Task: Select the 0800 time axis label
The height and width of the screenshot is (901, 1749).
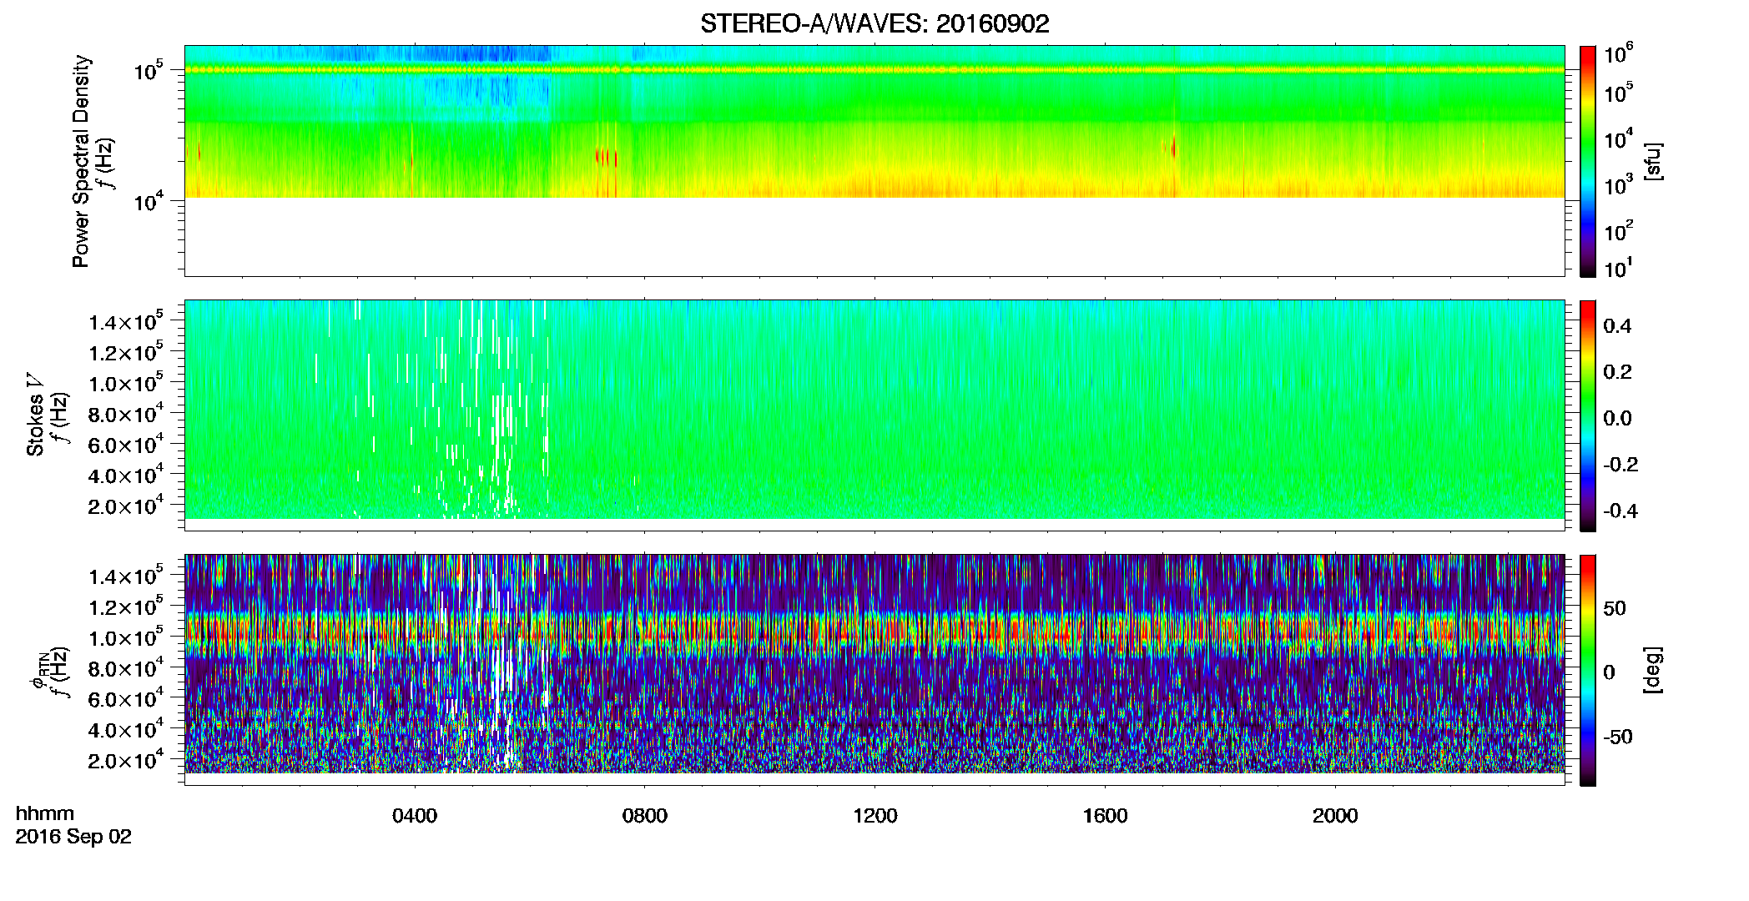Action: click(645, 816)
